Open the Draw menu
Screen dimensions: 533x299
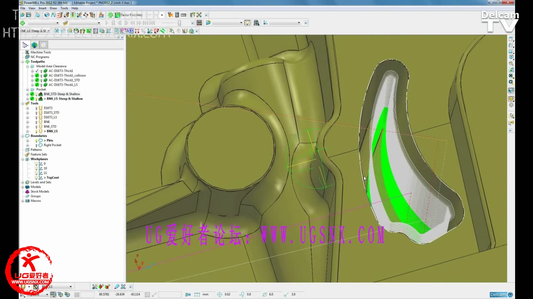[53, 8]
